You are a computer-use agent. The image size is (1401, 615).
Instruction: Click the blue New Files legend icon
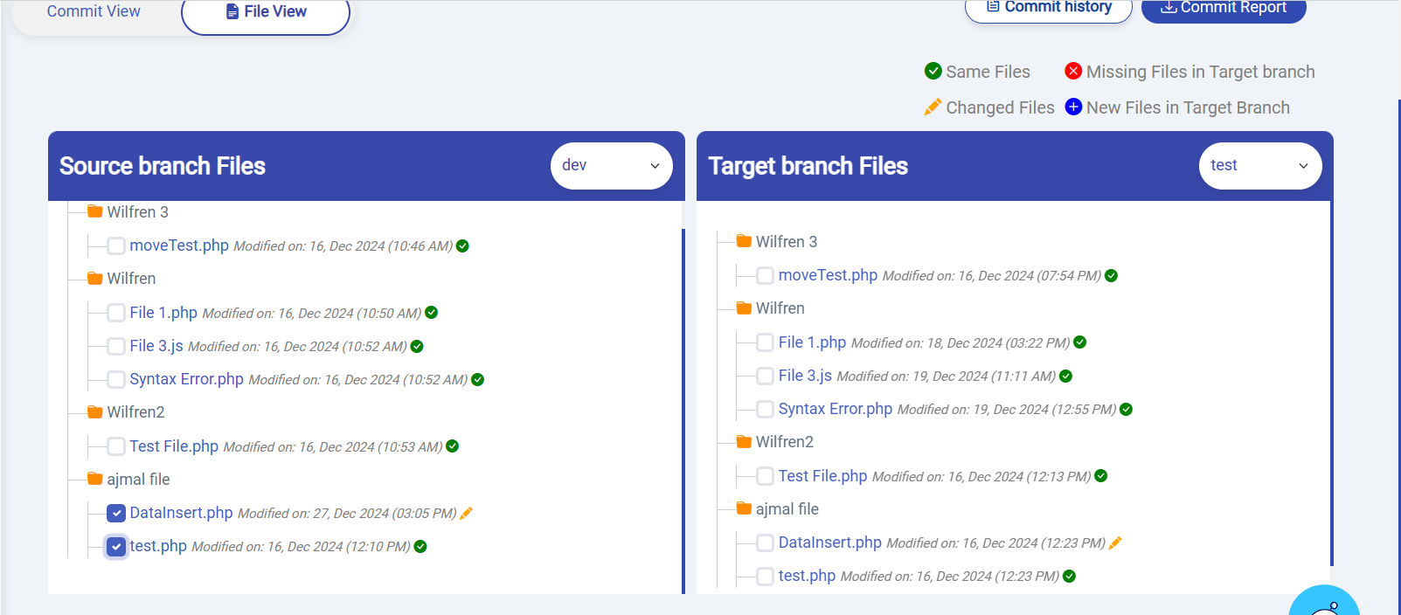(1073, 107)
